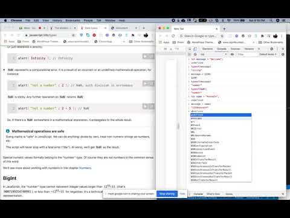Open Chrome three-dot menu in New Tab window
The width and height of the screenshot is (290, 218).
pos(282,36)
